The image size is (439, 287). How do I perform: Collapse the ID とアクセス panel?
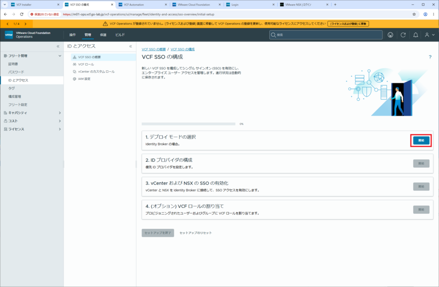[130, 46]
